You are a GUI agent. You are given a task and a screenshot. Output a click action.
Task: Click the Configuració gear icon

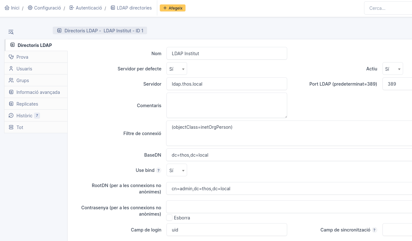tap(30, 8)
